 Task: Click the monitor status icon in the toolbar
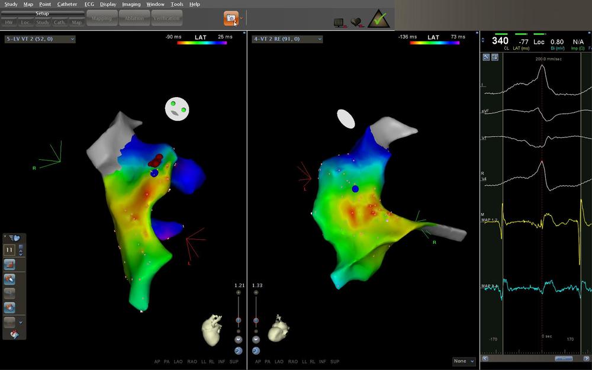click(340, 22)
